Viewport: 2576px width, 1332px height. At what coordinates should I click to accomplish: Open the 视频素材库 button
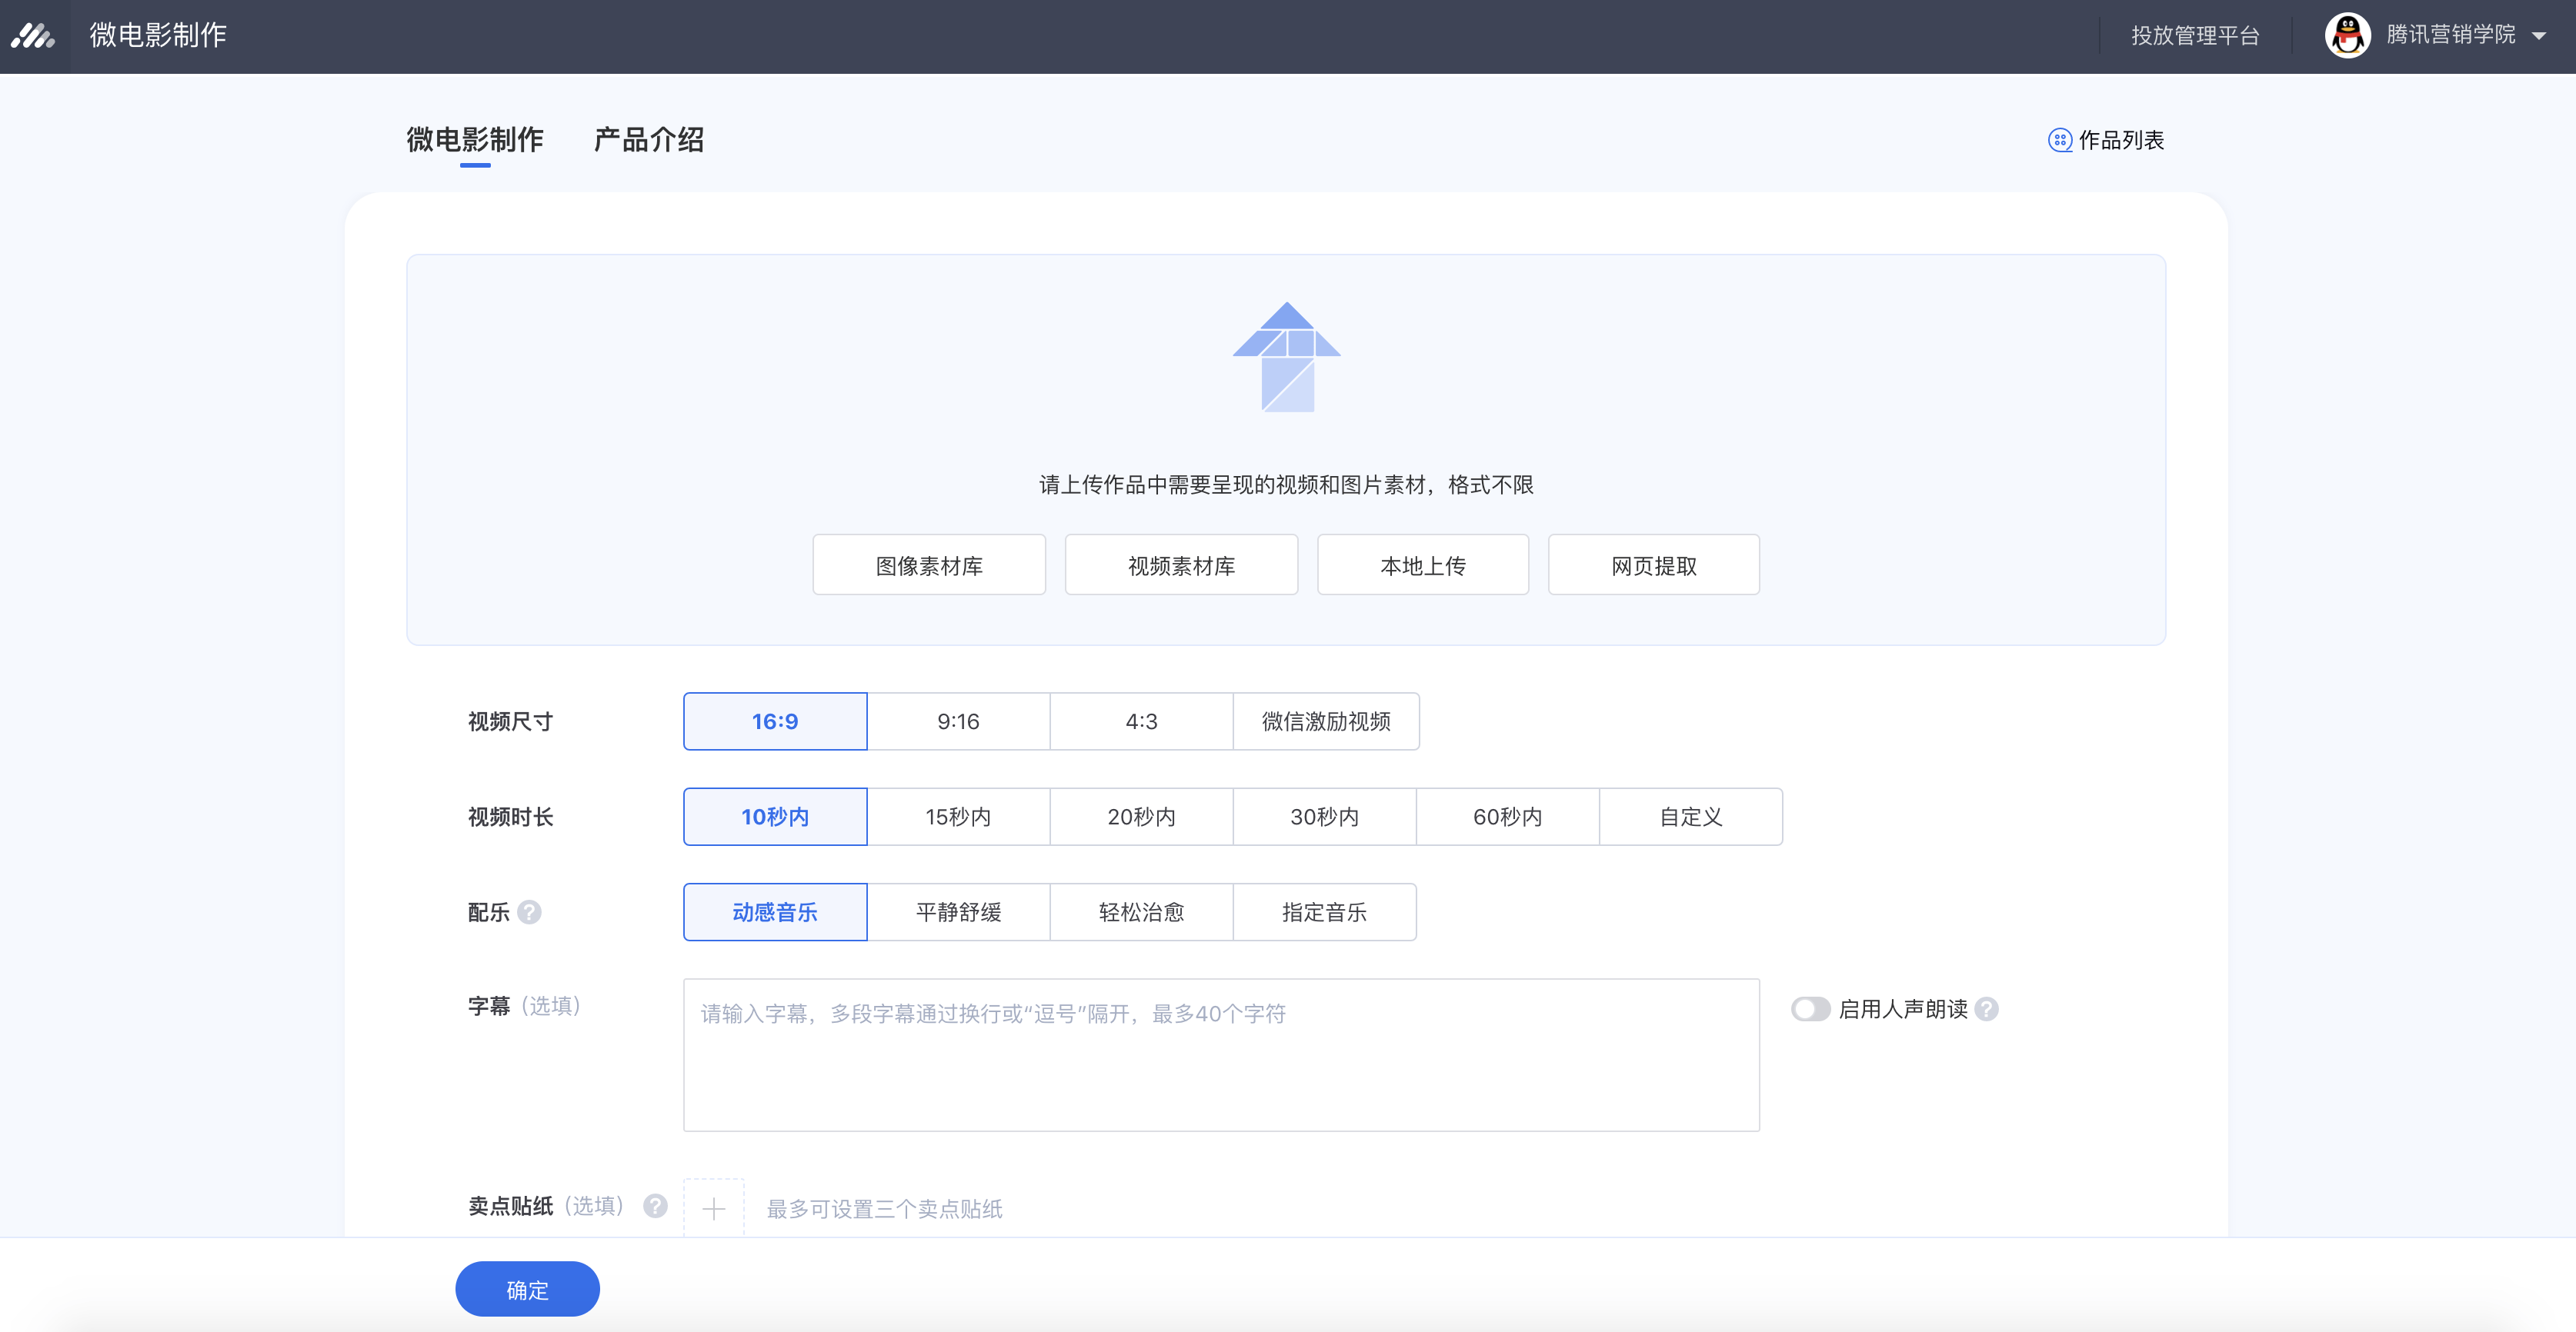[x=1181, y=565]
